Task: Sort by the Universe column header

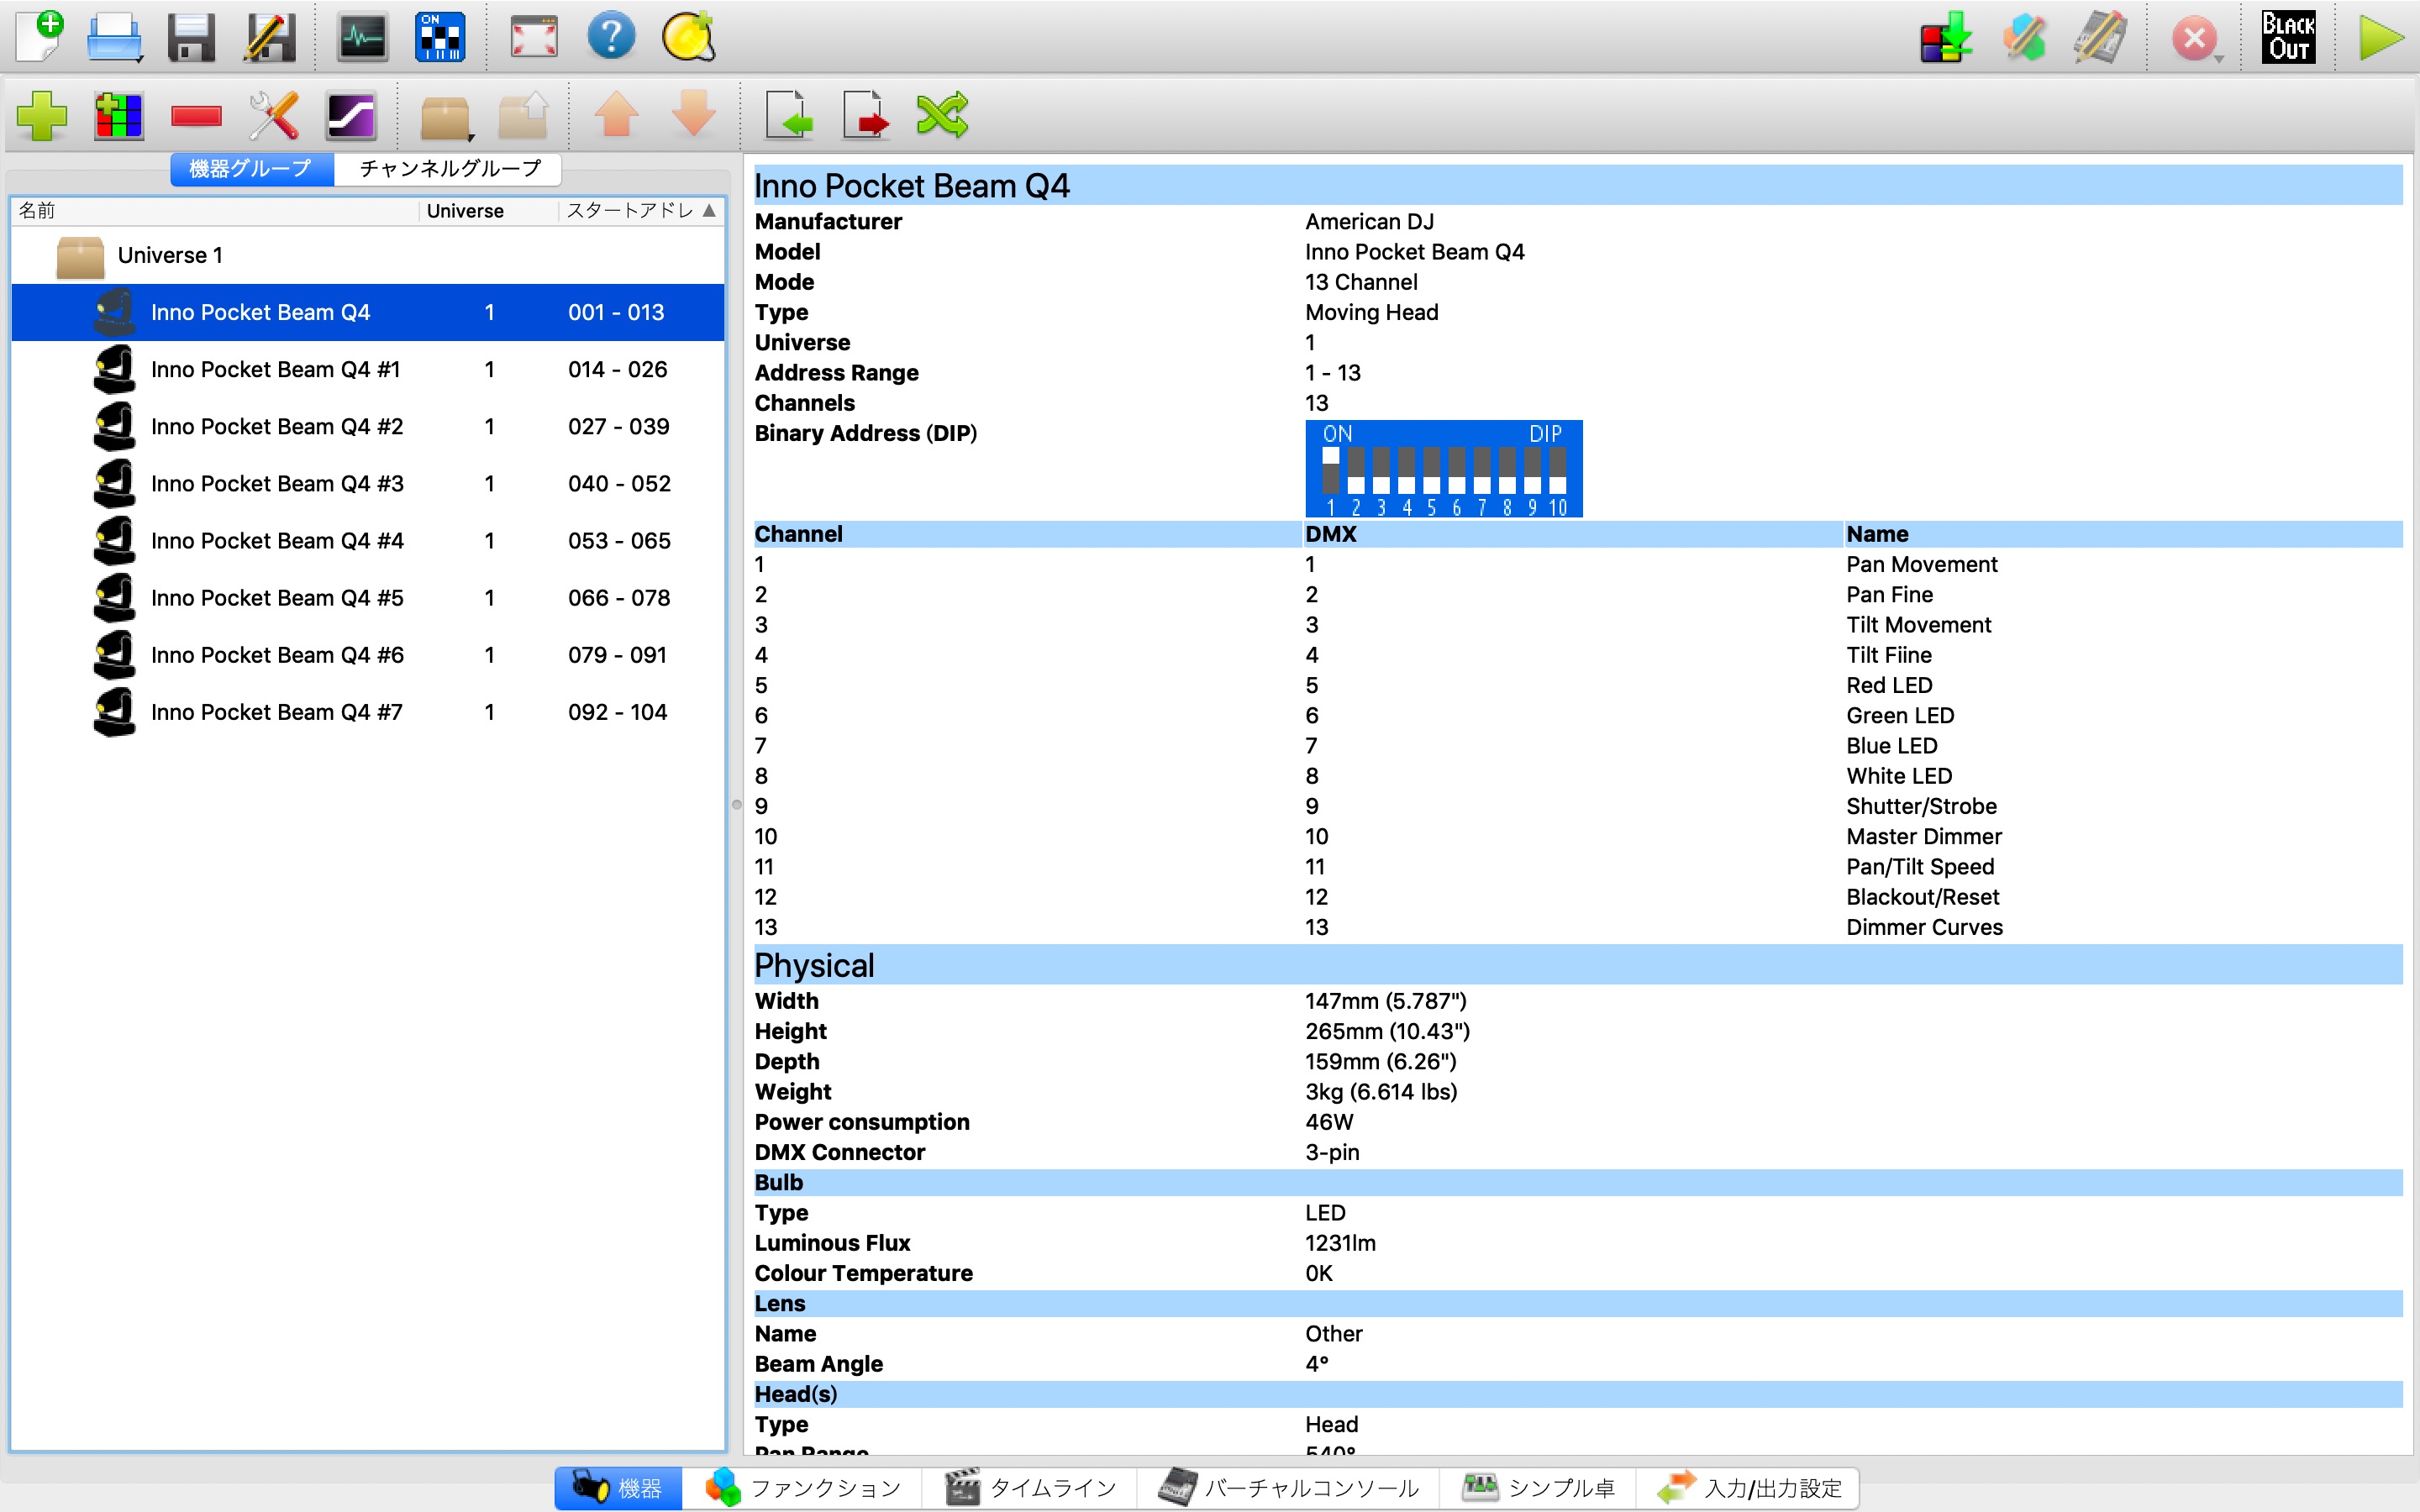Action: point(488,210)
